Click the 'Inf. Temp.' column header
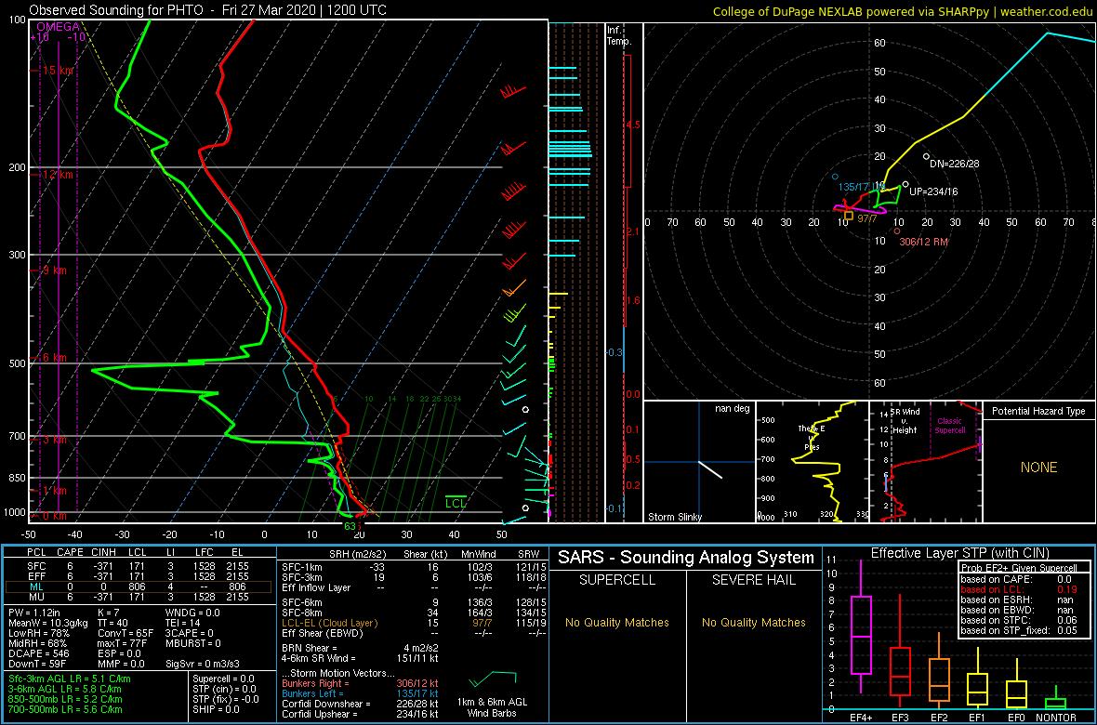This screenshot has width=1097, height=725. (x=619, y=35)
